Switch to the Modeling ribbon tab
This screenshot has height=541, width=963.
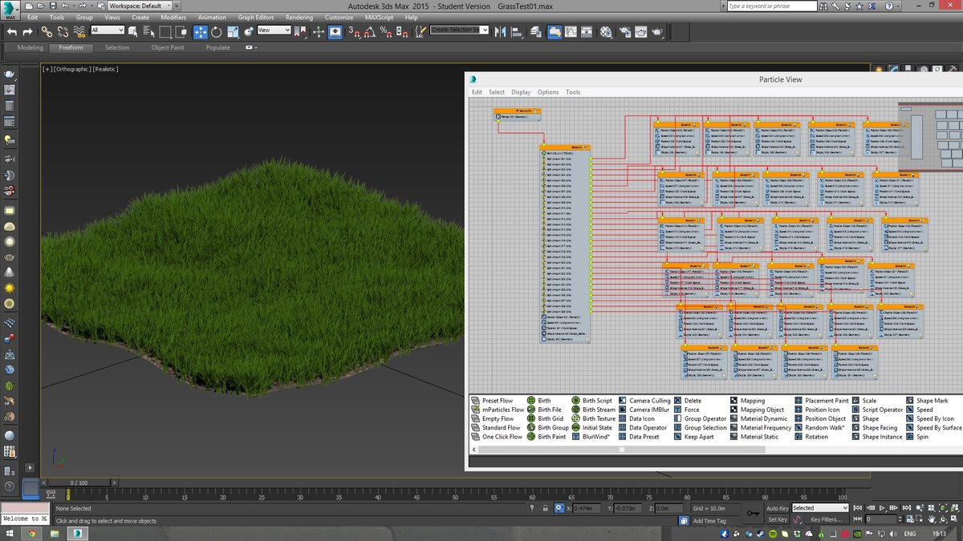click(30, 47)
